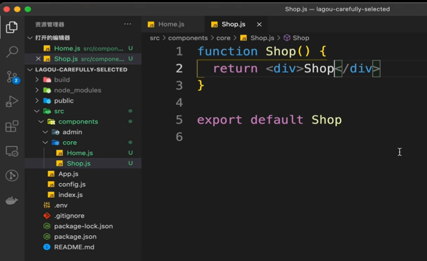This screenshot has height=261, width=427.
Task: Close the Shop.js editor tab
Action: 259,24
